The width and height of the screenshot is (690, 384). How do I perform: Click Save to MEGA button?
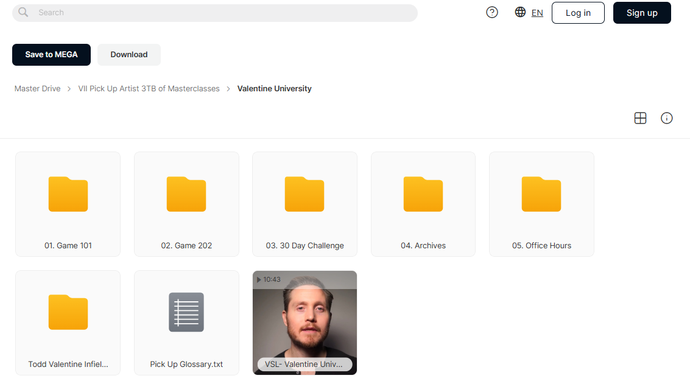pyautogui.click(x=52, y=55)
